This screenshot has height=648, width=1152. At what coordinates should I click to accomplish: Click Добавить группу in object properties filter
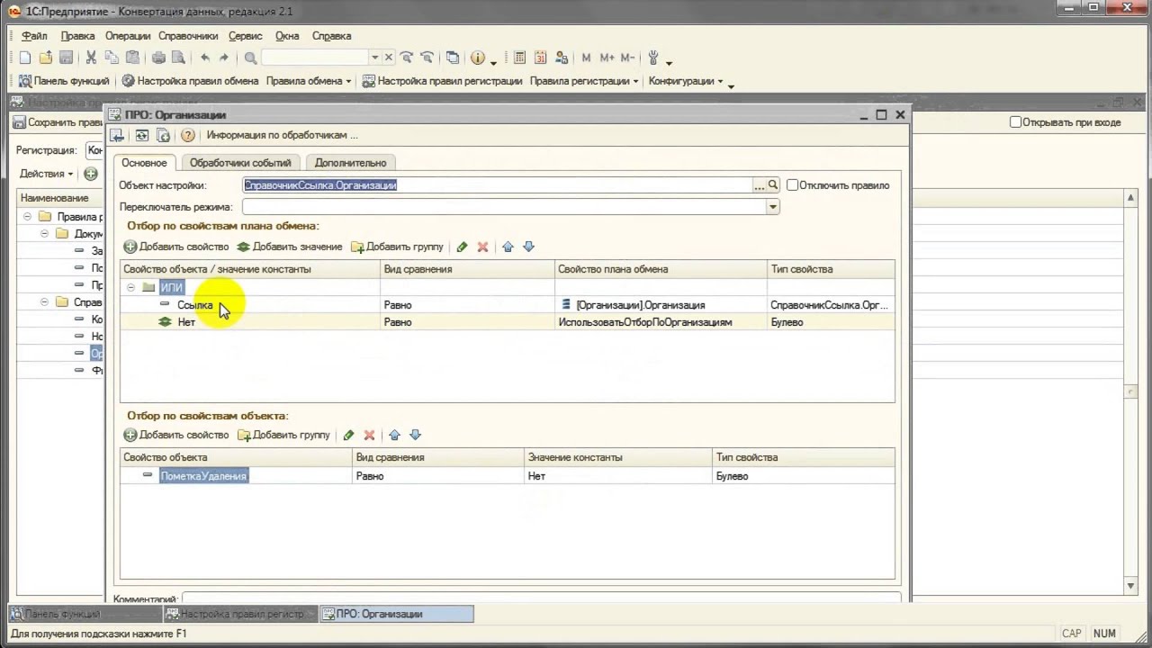284,435
